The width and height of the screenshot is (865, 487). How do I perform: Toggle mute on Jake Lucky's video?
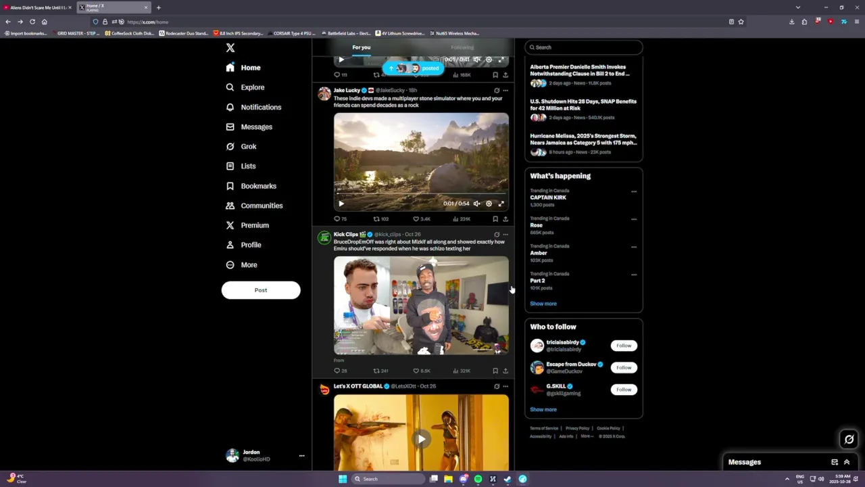coord(476,204)
